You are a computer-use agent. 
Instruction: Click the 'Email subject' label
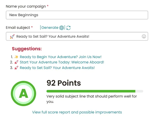tap(18, 27)
